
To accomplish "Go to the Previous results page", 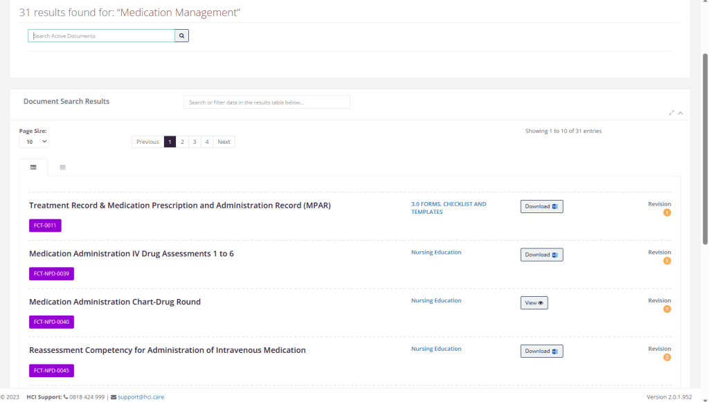I will point(148,142).
